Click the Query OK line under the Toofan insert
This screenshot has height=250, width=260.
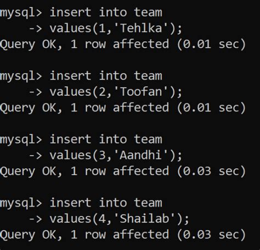123,108
